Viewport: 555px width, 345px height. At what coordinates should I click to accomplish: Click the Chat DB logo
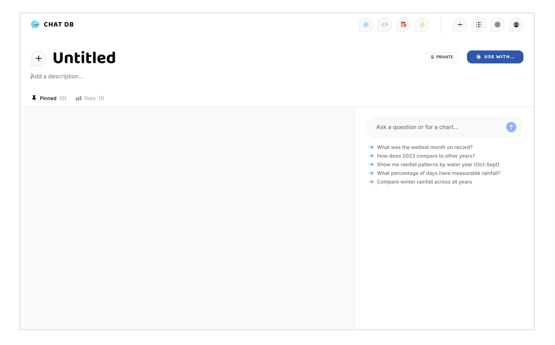[52, 25]
